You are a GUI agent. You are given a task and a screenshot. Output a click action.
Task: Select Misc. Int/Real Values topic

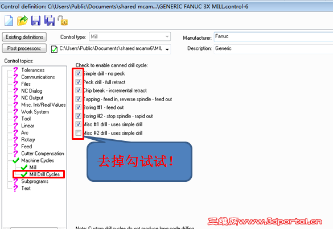tap(43, 105)
